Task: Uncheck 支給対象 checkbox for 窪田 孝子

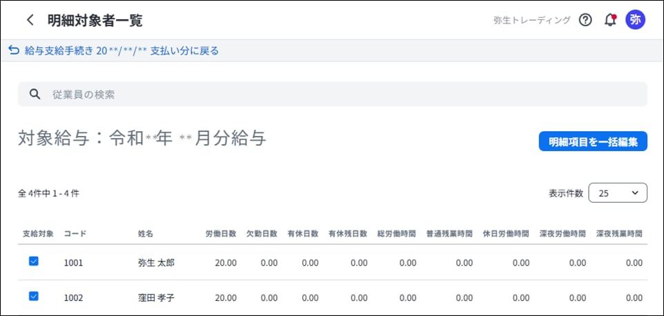Action: click(x=34, y=297)
